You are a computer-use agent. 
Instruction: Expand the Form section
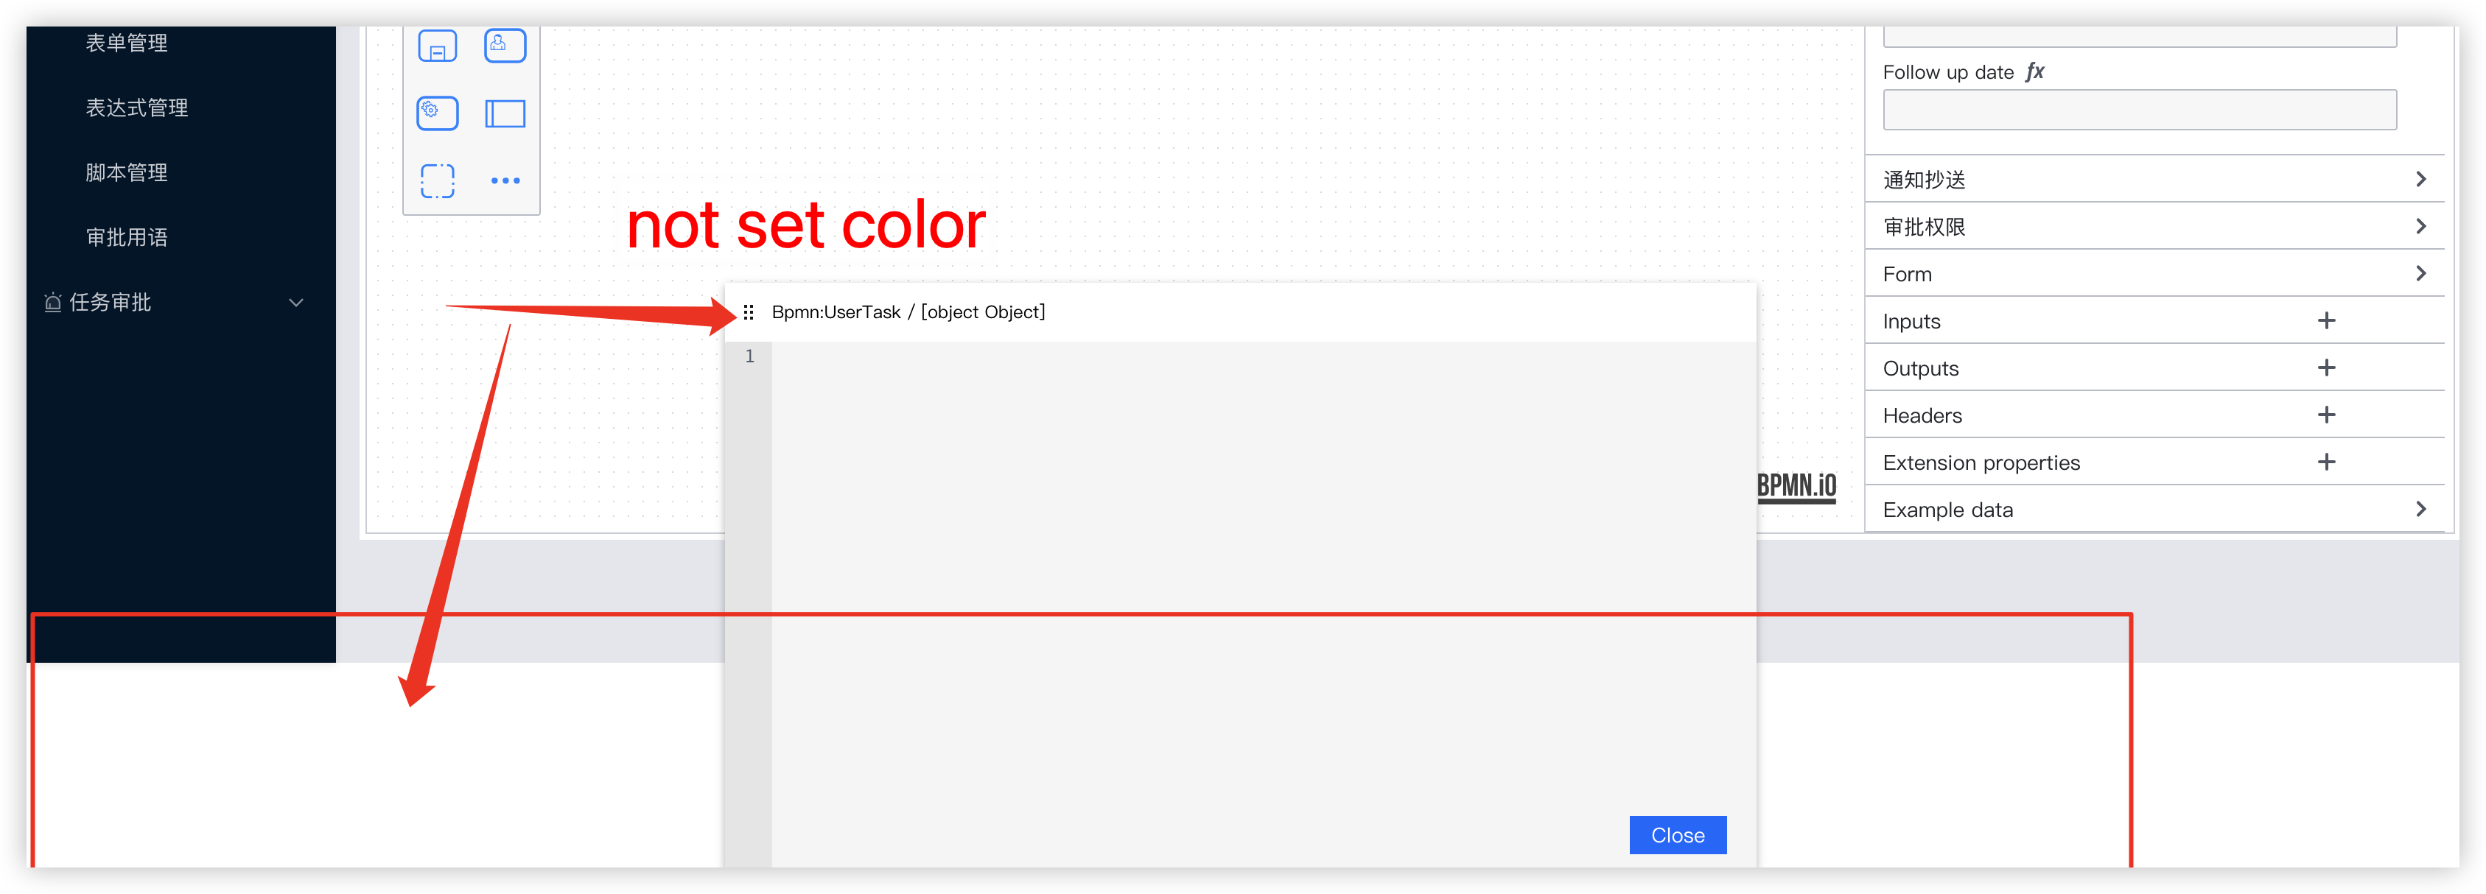[2420, 273]
